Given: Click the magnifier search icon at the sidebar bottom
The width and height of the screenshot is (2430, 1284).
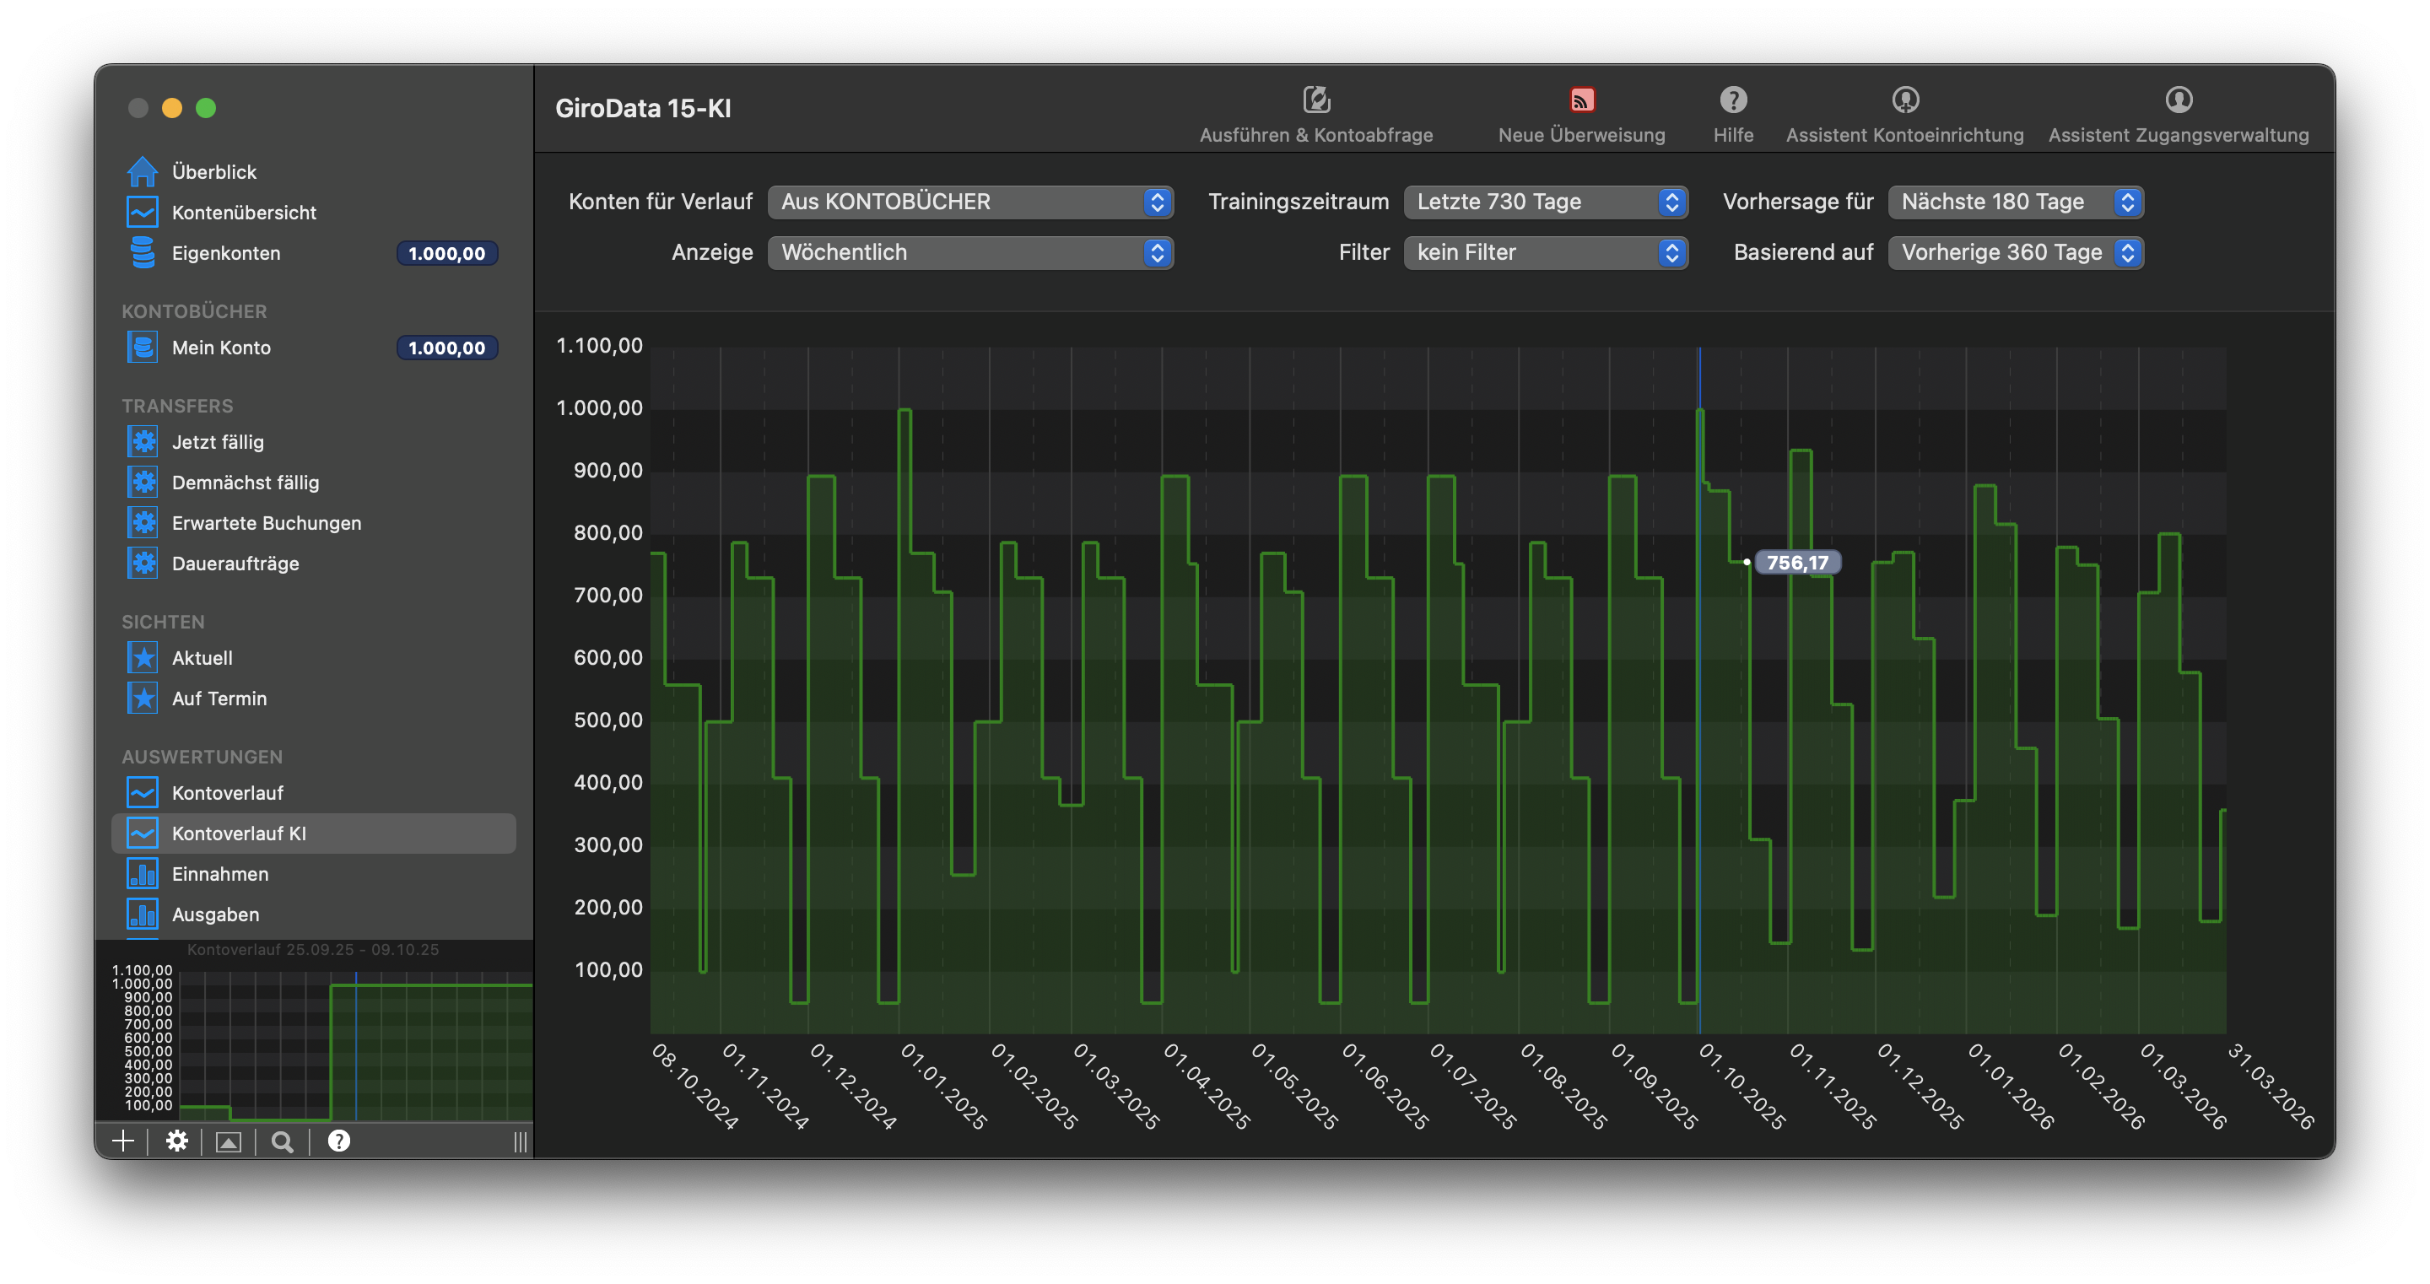Looking at the screenshot, I should click(282, 1141).
